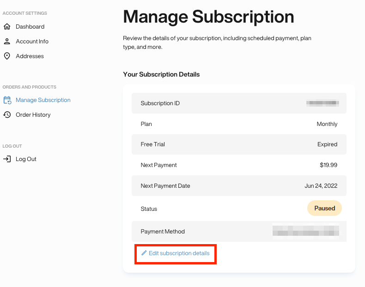Go to Account Info
The image size is (365, 287).
tap(32, 42)
